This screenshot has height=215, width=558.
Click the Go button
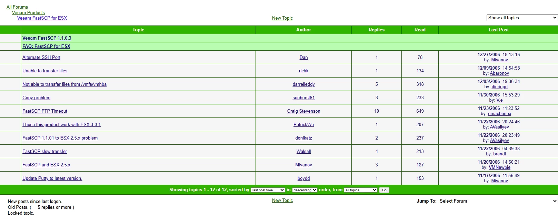384,190
